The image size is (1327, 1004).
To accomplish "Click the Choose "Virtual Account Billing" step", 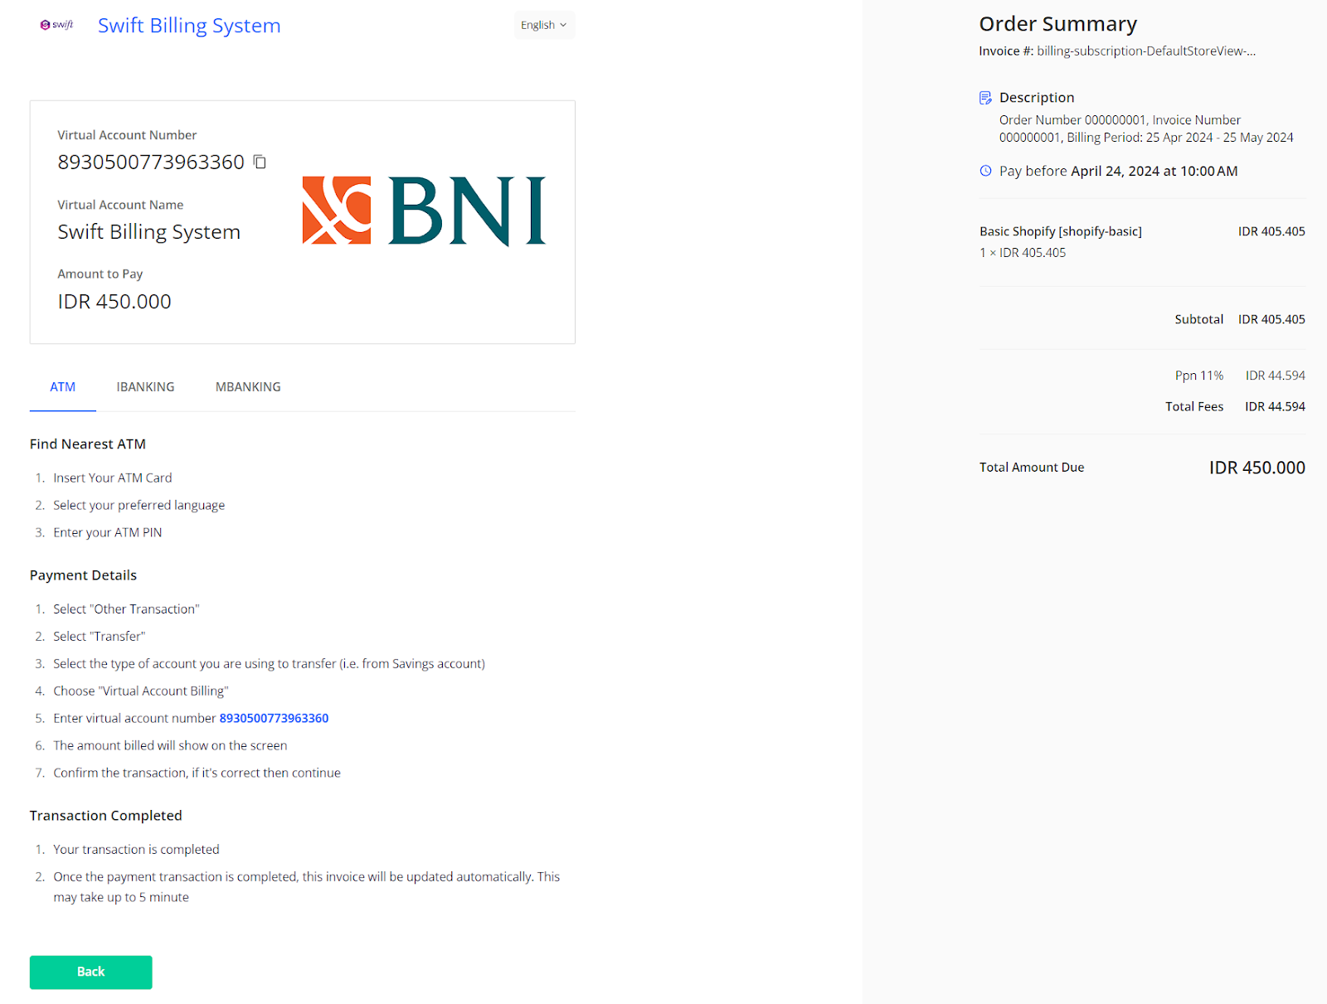I will (x=141, y=691).
